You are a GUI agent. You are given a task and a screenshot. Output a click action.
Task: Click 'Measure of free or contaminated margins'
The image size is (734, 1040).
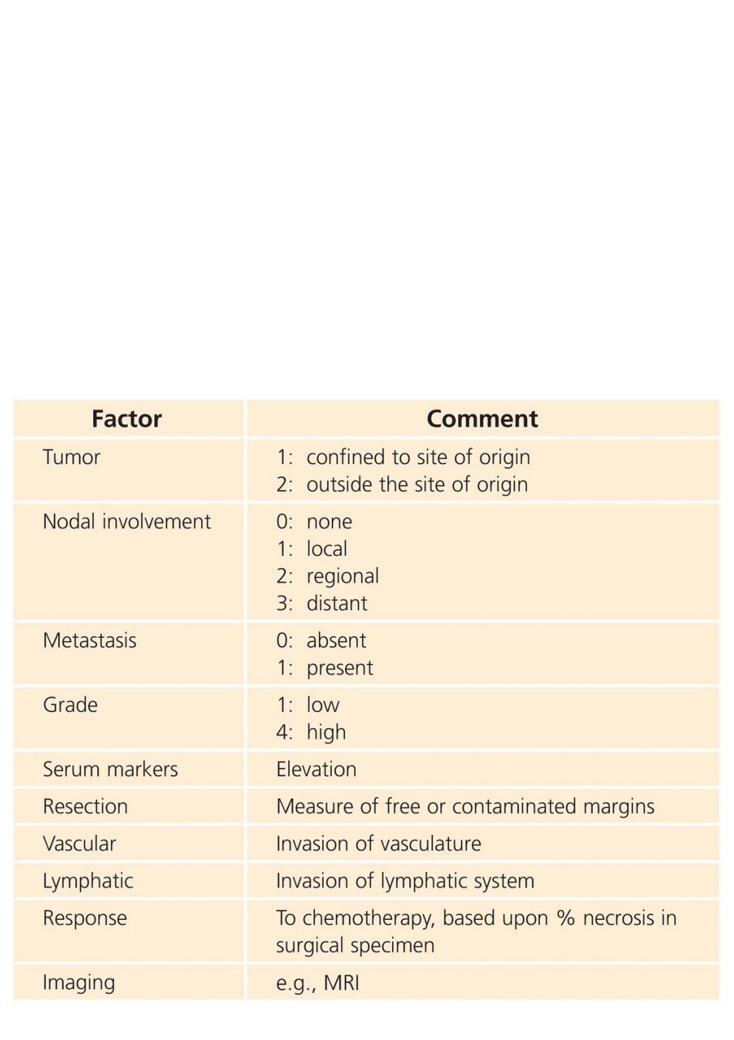point(465,807)
